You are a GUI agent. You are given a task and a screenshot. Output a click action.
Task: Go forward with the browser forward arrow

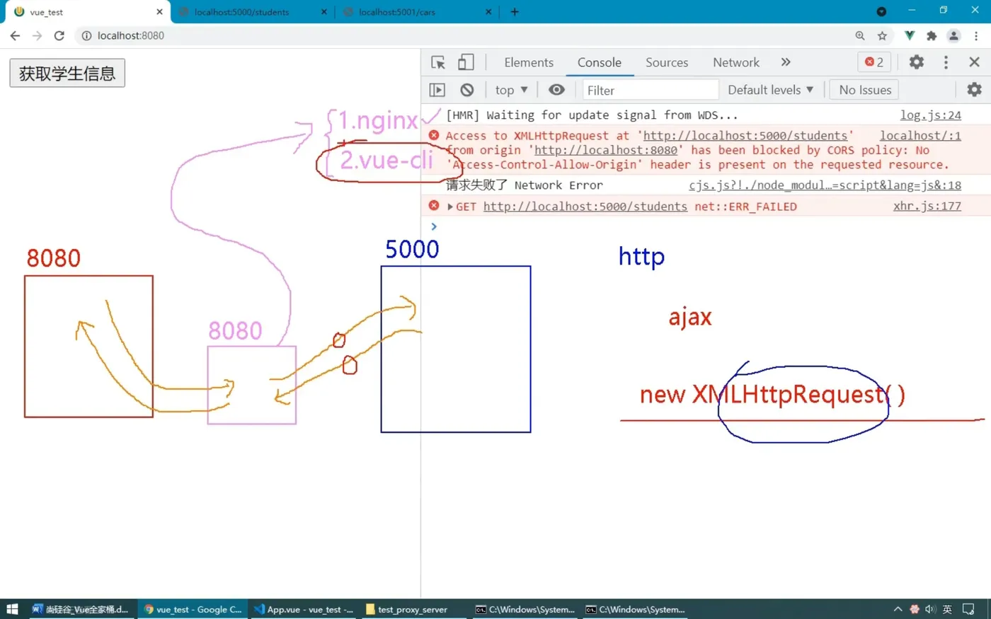coord(37,35)
